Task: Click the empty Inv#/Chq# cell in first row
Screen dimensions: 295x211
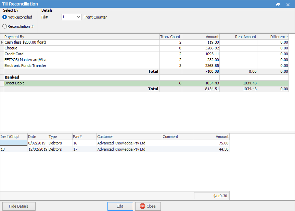Action: (x=14, y=143)
